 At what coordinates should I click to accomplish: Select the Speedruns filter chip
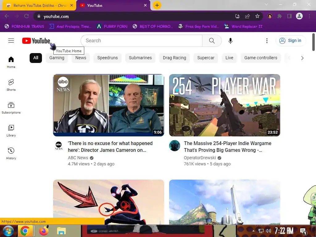[107, 58]
